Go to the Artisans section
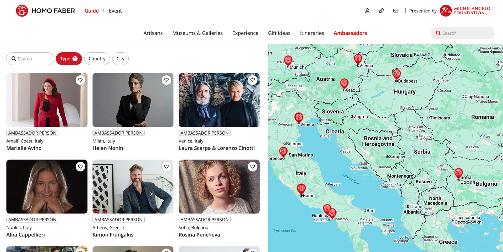 click(153, 33)
